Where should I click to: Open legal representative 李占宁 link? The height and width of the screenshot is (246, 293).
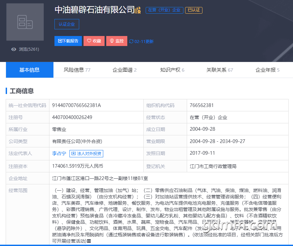pyautogui.click(x=59, y=153)
